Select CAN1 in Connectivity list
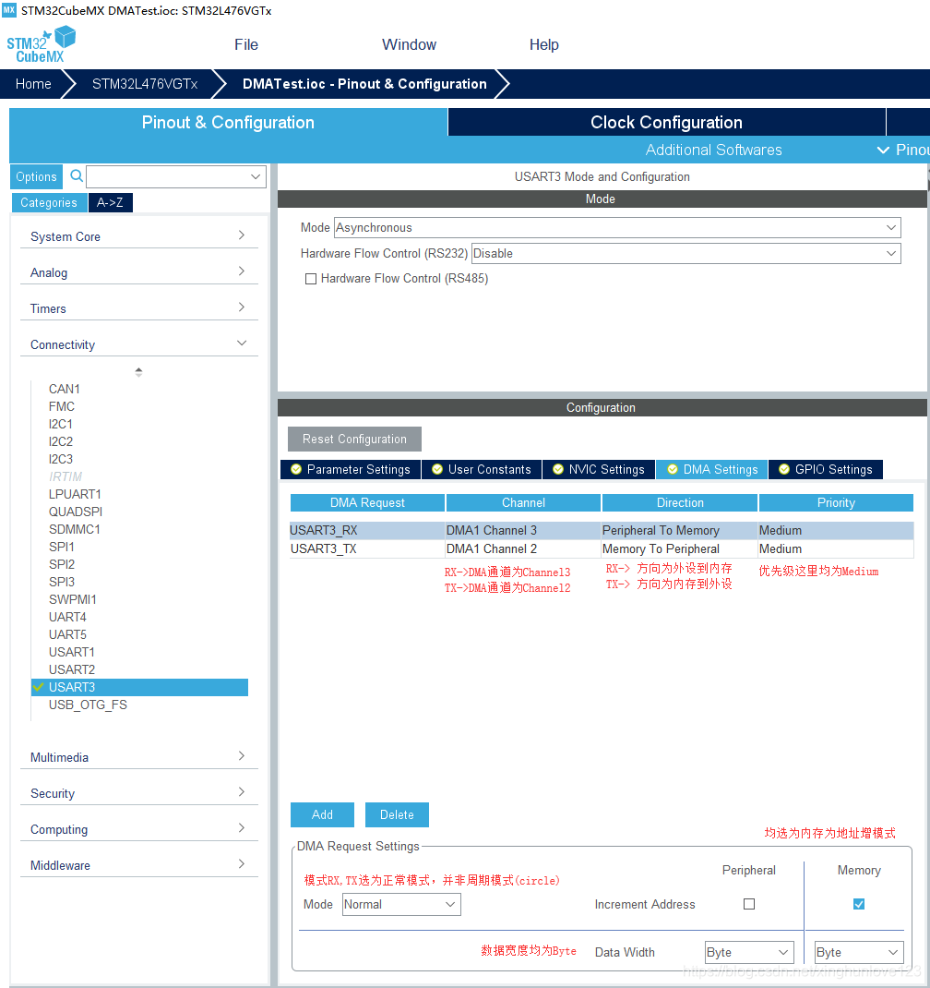Image resolution: width=930 pixels, height=988 pixels. click(65, 389)
